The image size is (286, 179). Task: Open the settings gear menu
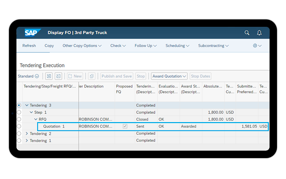tap(257, 46)
